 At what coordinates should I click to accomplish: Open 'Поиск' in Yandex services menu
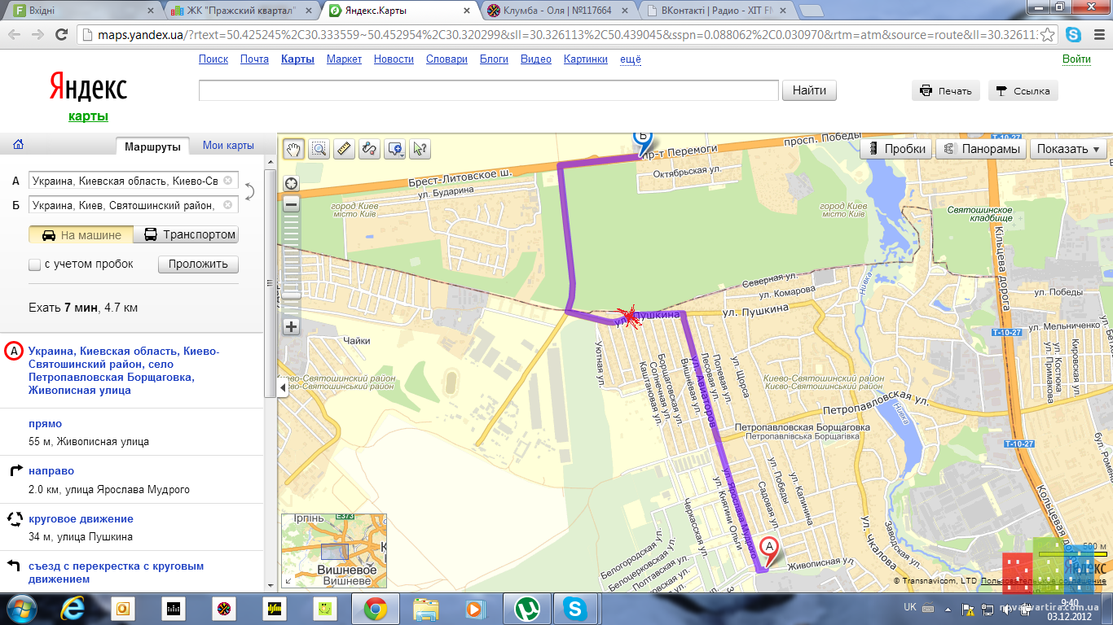[213, 59]
